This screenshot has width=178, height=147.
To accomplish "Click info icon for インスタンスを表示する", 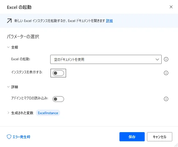I will (x=166, y=73).
